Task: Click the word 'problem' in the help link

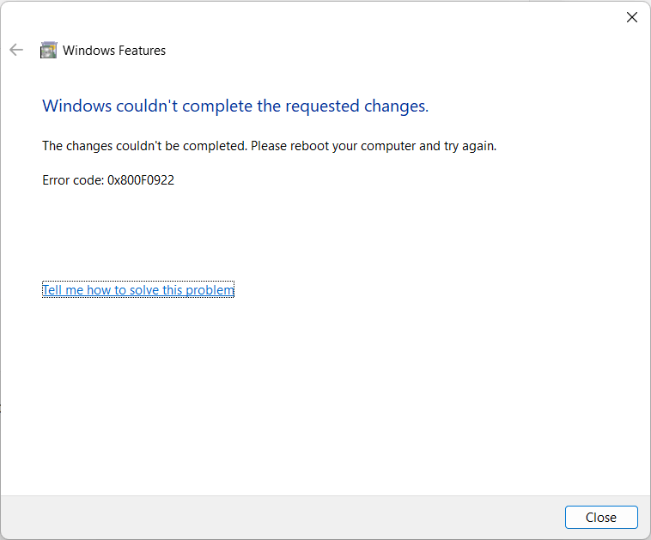Action: 210,290
